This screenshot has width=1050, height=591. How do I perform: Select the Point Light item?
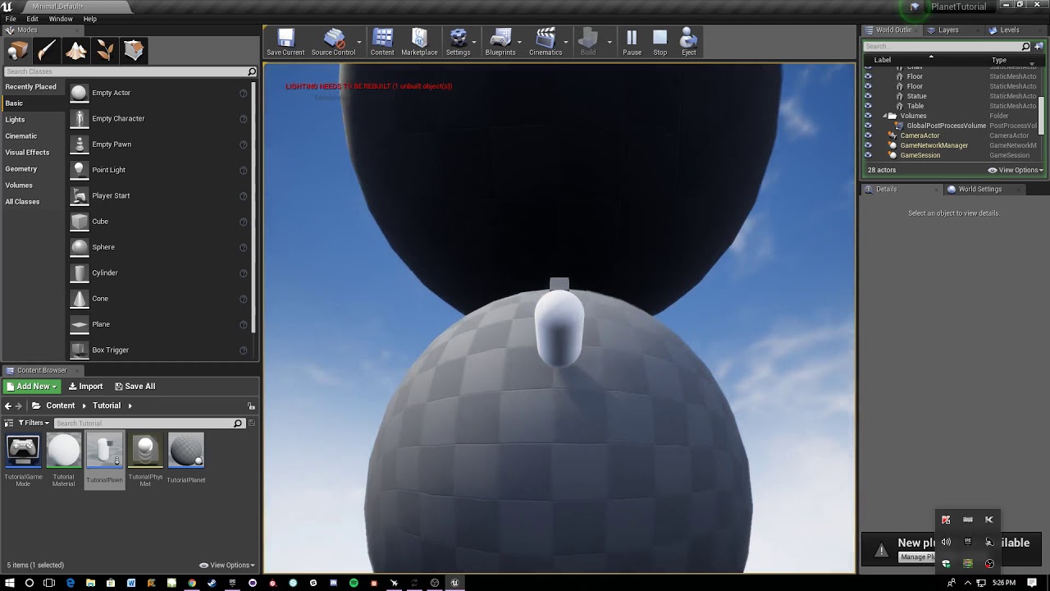click(x=108, y=170)
